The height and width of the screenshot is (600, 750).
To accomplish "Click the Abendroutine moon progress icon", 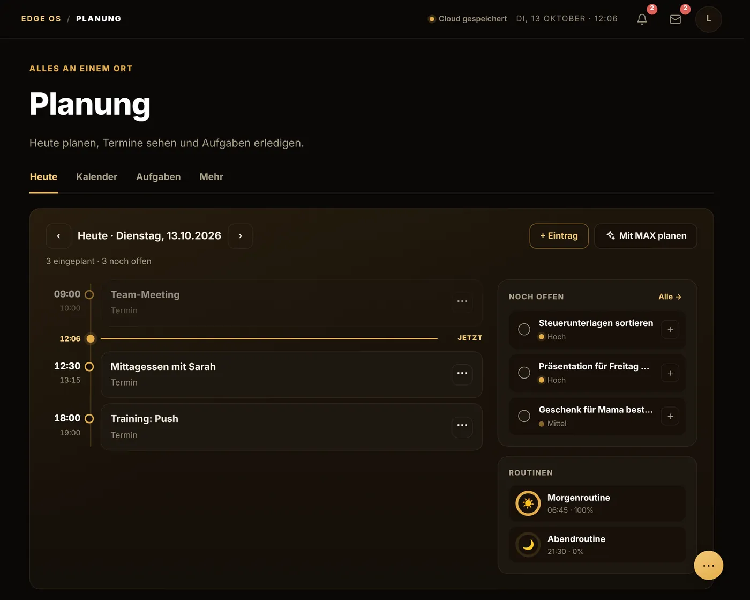I will (528, 545).
